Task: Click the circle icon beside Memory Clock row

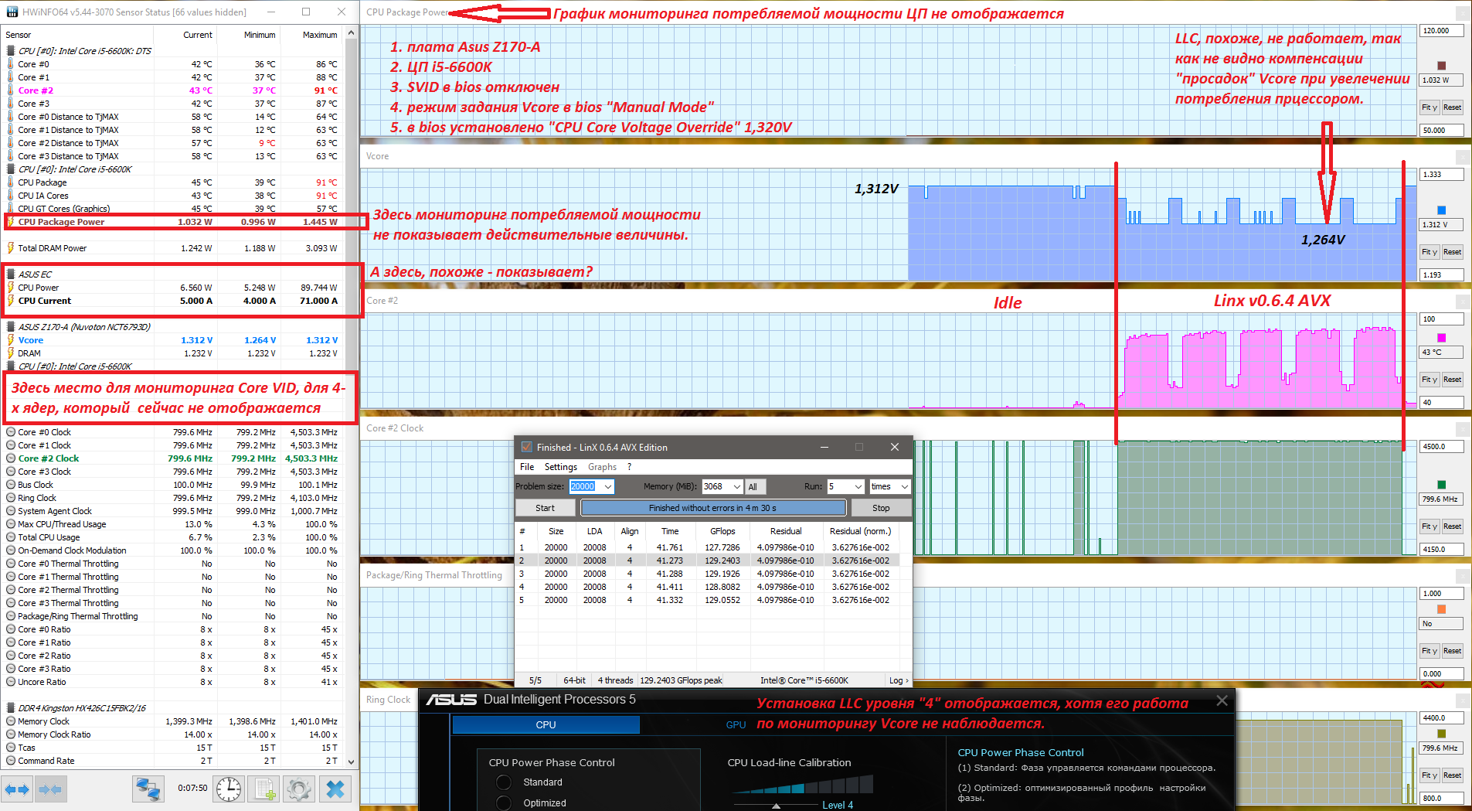Action: pos(11,721)
